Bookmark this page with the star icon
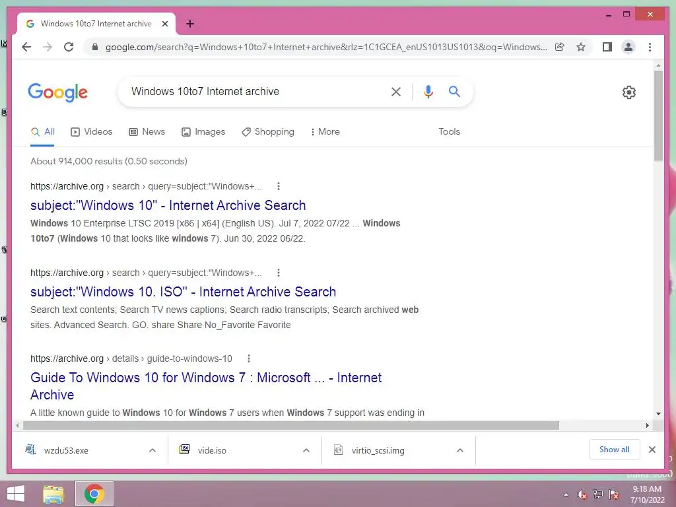 [581, 47]
